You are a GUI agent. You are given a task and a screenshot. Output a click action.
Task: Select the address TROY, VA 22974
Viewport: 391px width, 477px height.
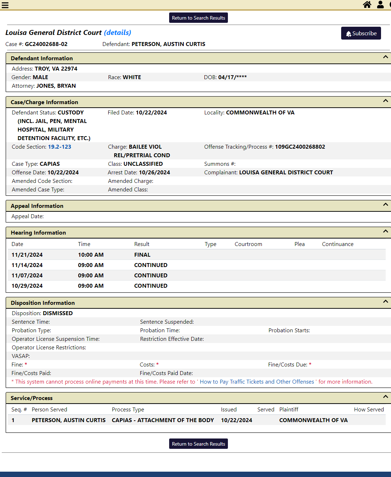coord(56,69)
